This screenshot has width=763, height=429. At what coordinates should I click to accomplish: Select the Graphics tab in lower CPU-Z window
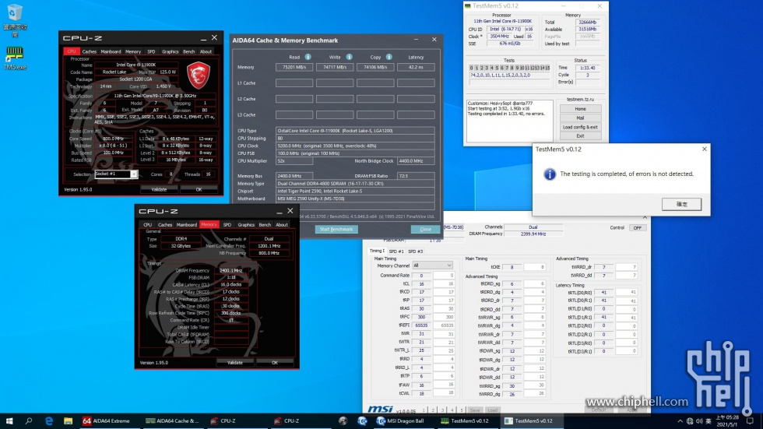click(246, 225)
